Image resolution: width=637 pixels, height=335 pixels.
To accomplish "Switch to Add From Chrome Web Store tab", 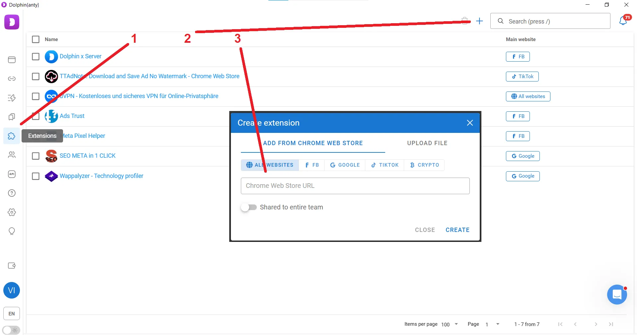I will click(313, 143).
